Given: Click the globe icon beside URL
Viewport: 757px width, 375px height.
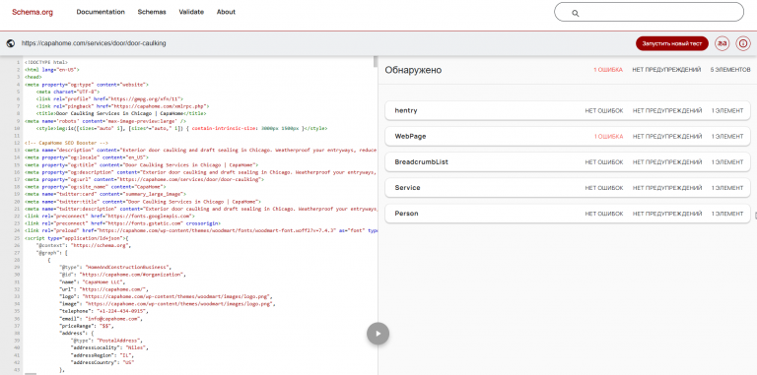Looking at the screenshot, I should click(x=11, y=43).
